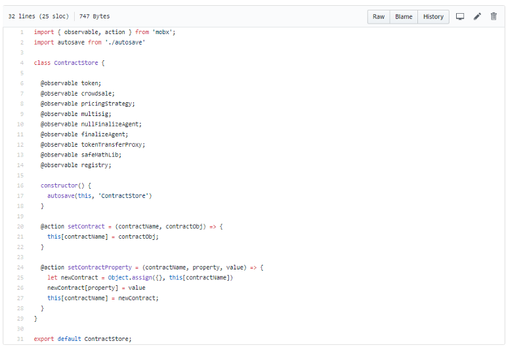Screen dimensions: 525x354
Task: Click the 'setContract' function name
Action: coord(86,227)
